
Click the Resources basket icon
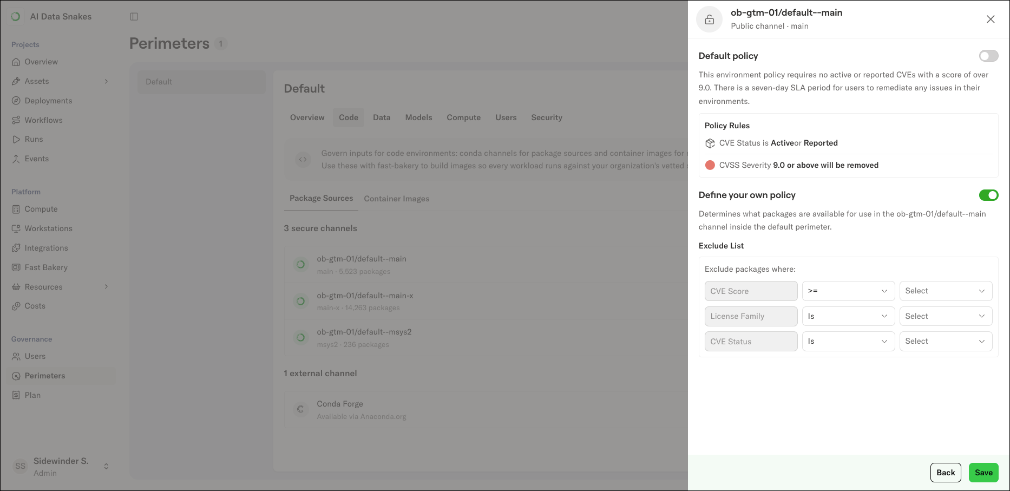coord(16,287)
